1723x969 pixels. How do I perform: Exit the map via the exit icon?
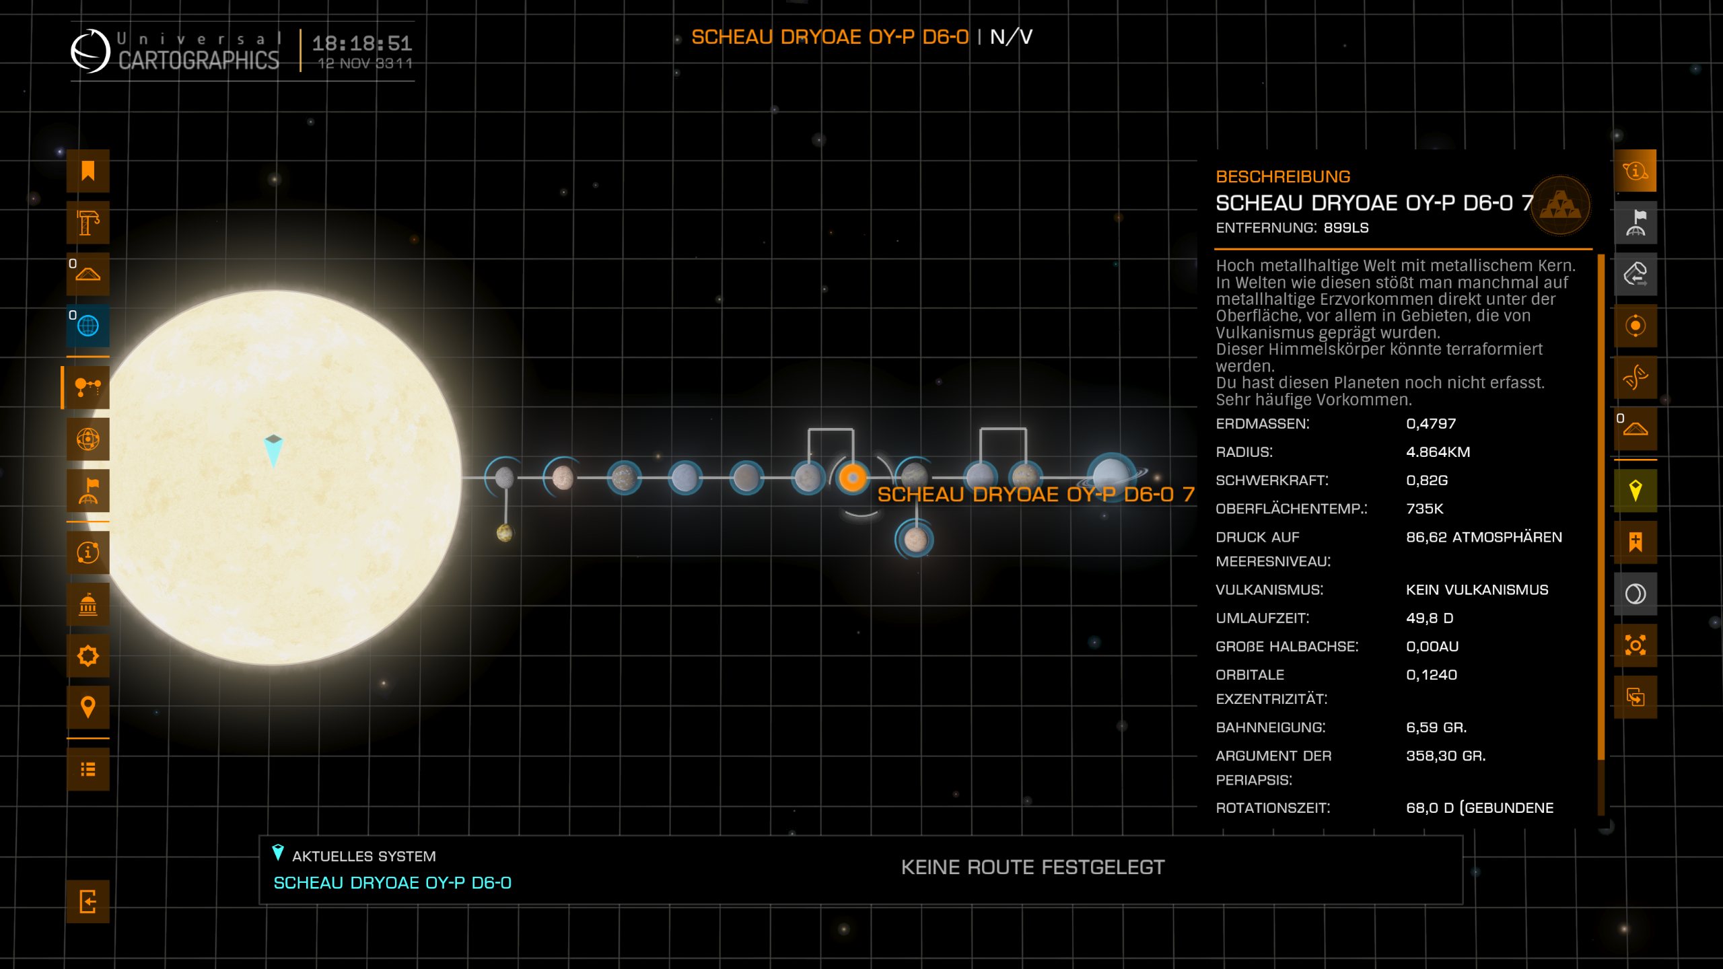[87, 901]
